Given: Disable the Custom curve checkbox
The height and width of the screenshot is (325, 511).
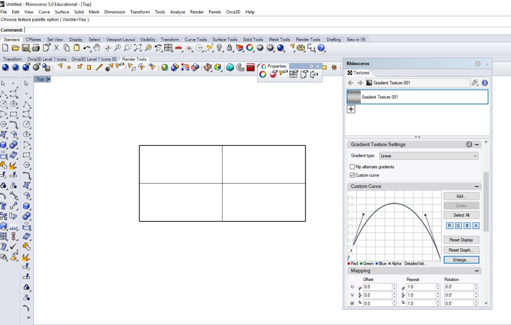Looking at the screenshot, I should (x=352, y=176).
